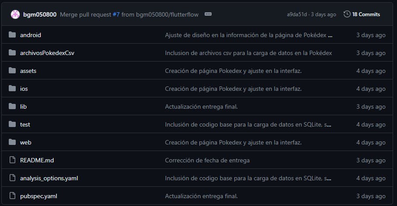Click the README.md file icon
The width and height of the screenshot is (397, 206).
[12, 160]
